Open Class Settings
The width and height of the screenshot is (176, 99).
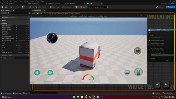pyautogui.click(x=55, y=7)
